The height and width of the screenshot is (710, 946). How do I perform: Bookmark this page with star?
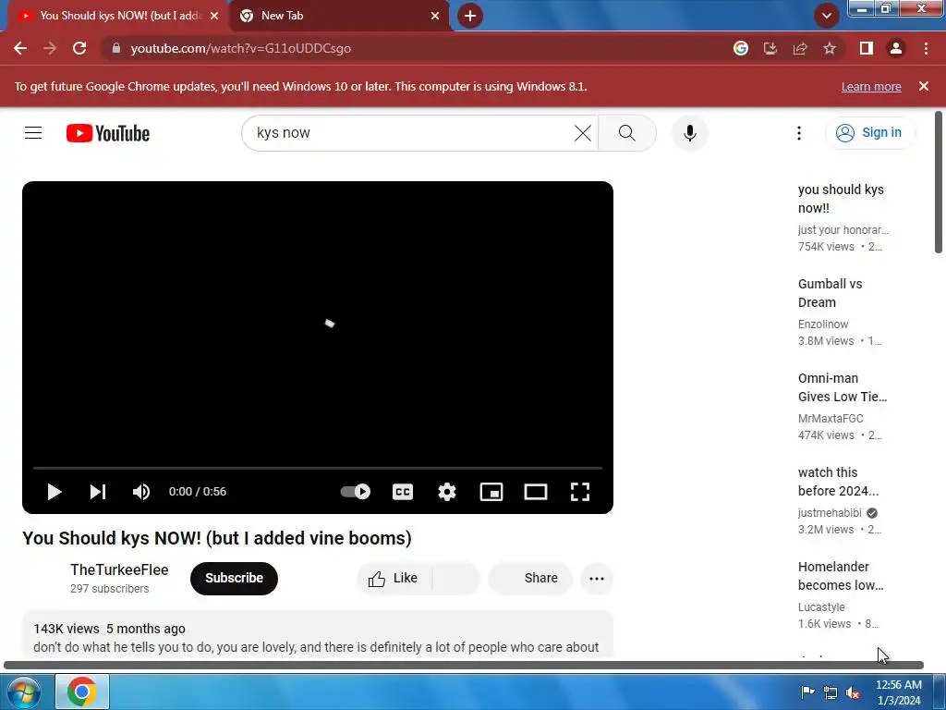click(830, 48)
